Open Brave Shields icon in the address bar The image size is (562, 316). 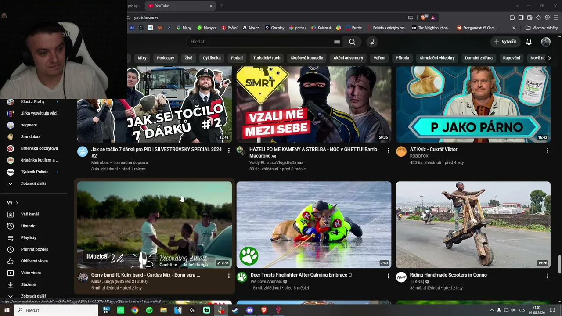(x=423, y=18)
